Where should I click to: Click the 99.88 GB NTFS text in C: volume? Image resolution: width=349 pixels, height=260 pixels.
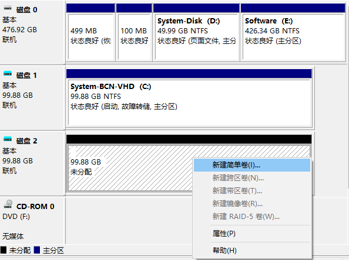96,97
